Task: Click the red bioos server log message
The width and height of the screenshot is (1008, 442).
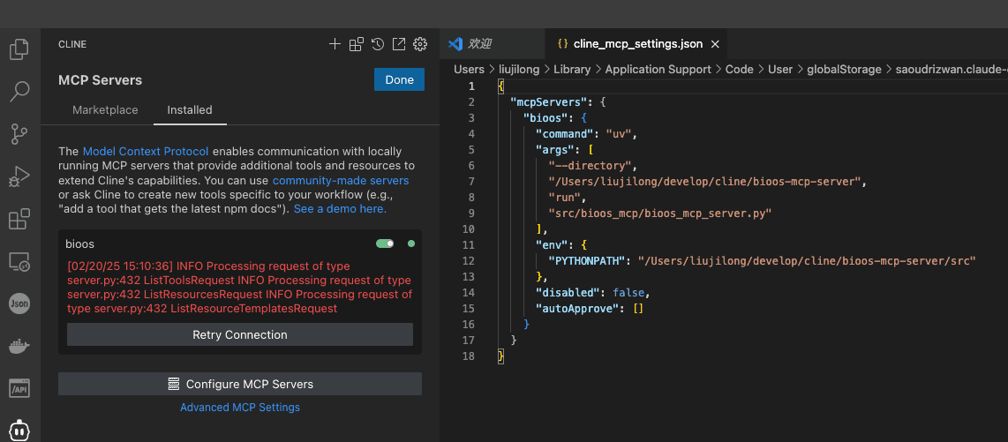Action: (x=240, y=288)
